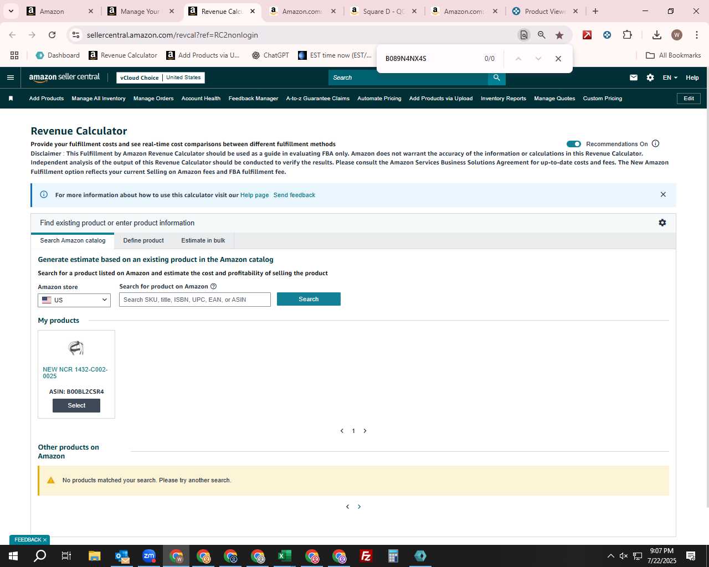Click the info icon beside Recommendations On
Viewport: 709px width, 567px height.
[x=656, y=143]
